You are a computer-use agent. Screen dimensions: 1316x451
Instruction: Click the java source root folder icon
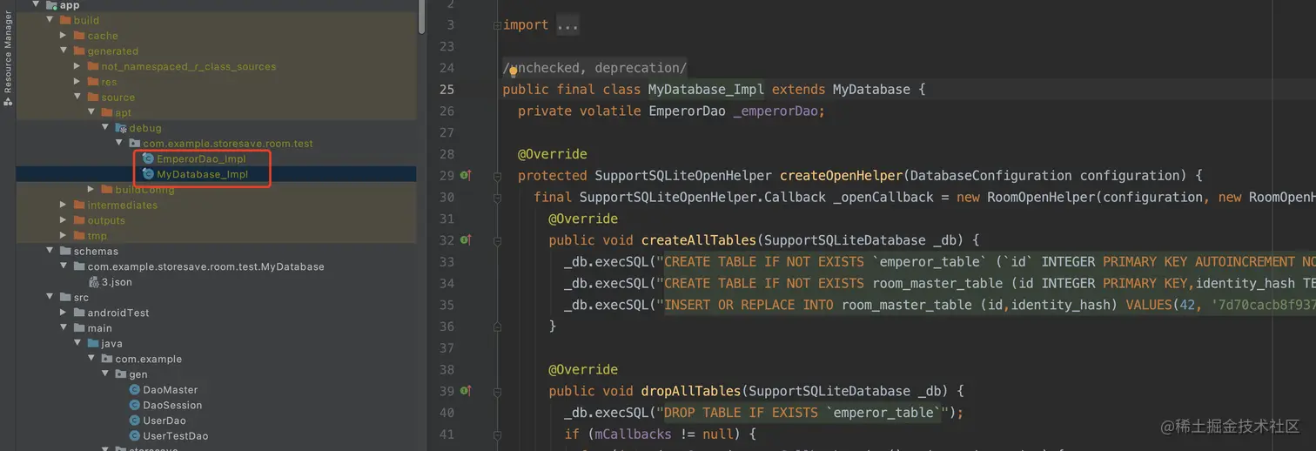click(x=93, y=344)
